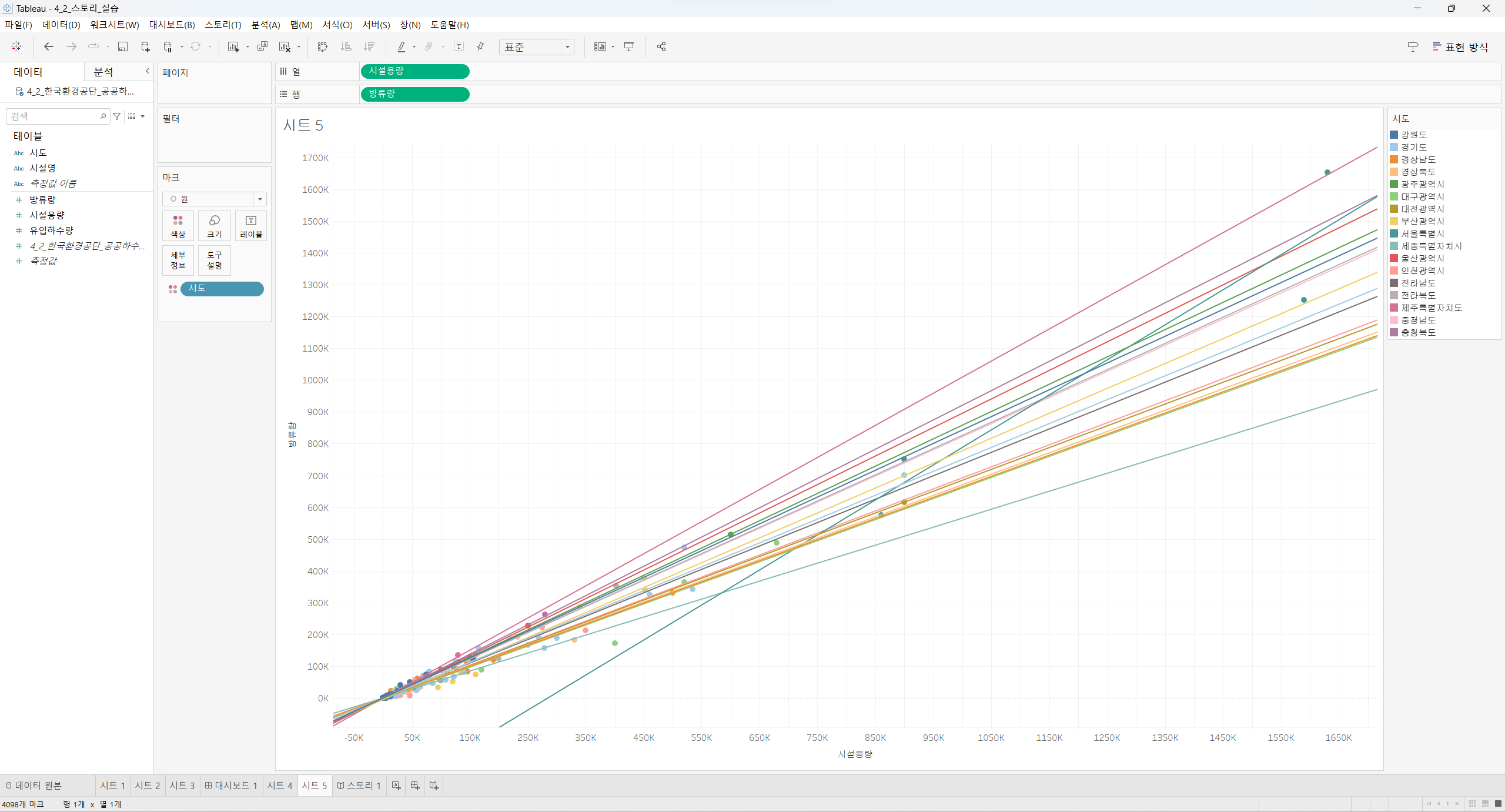Click the New Worksheet toolbar icon
Image resolution: width=1505 pixels, height=812 pixels.
pos(233,47)
